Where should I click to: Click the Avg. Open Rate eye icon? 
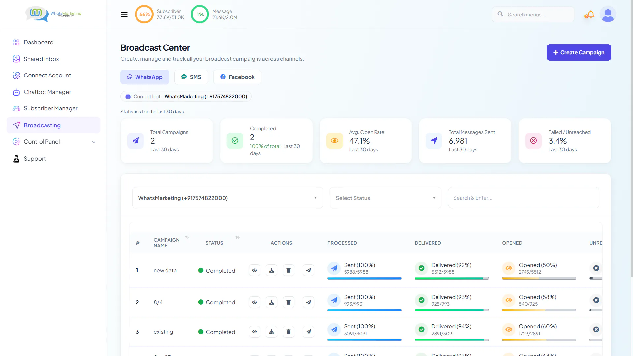[335, 141]
